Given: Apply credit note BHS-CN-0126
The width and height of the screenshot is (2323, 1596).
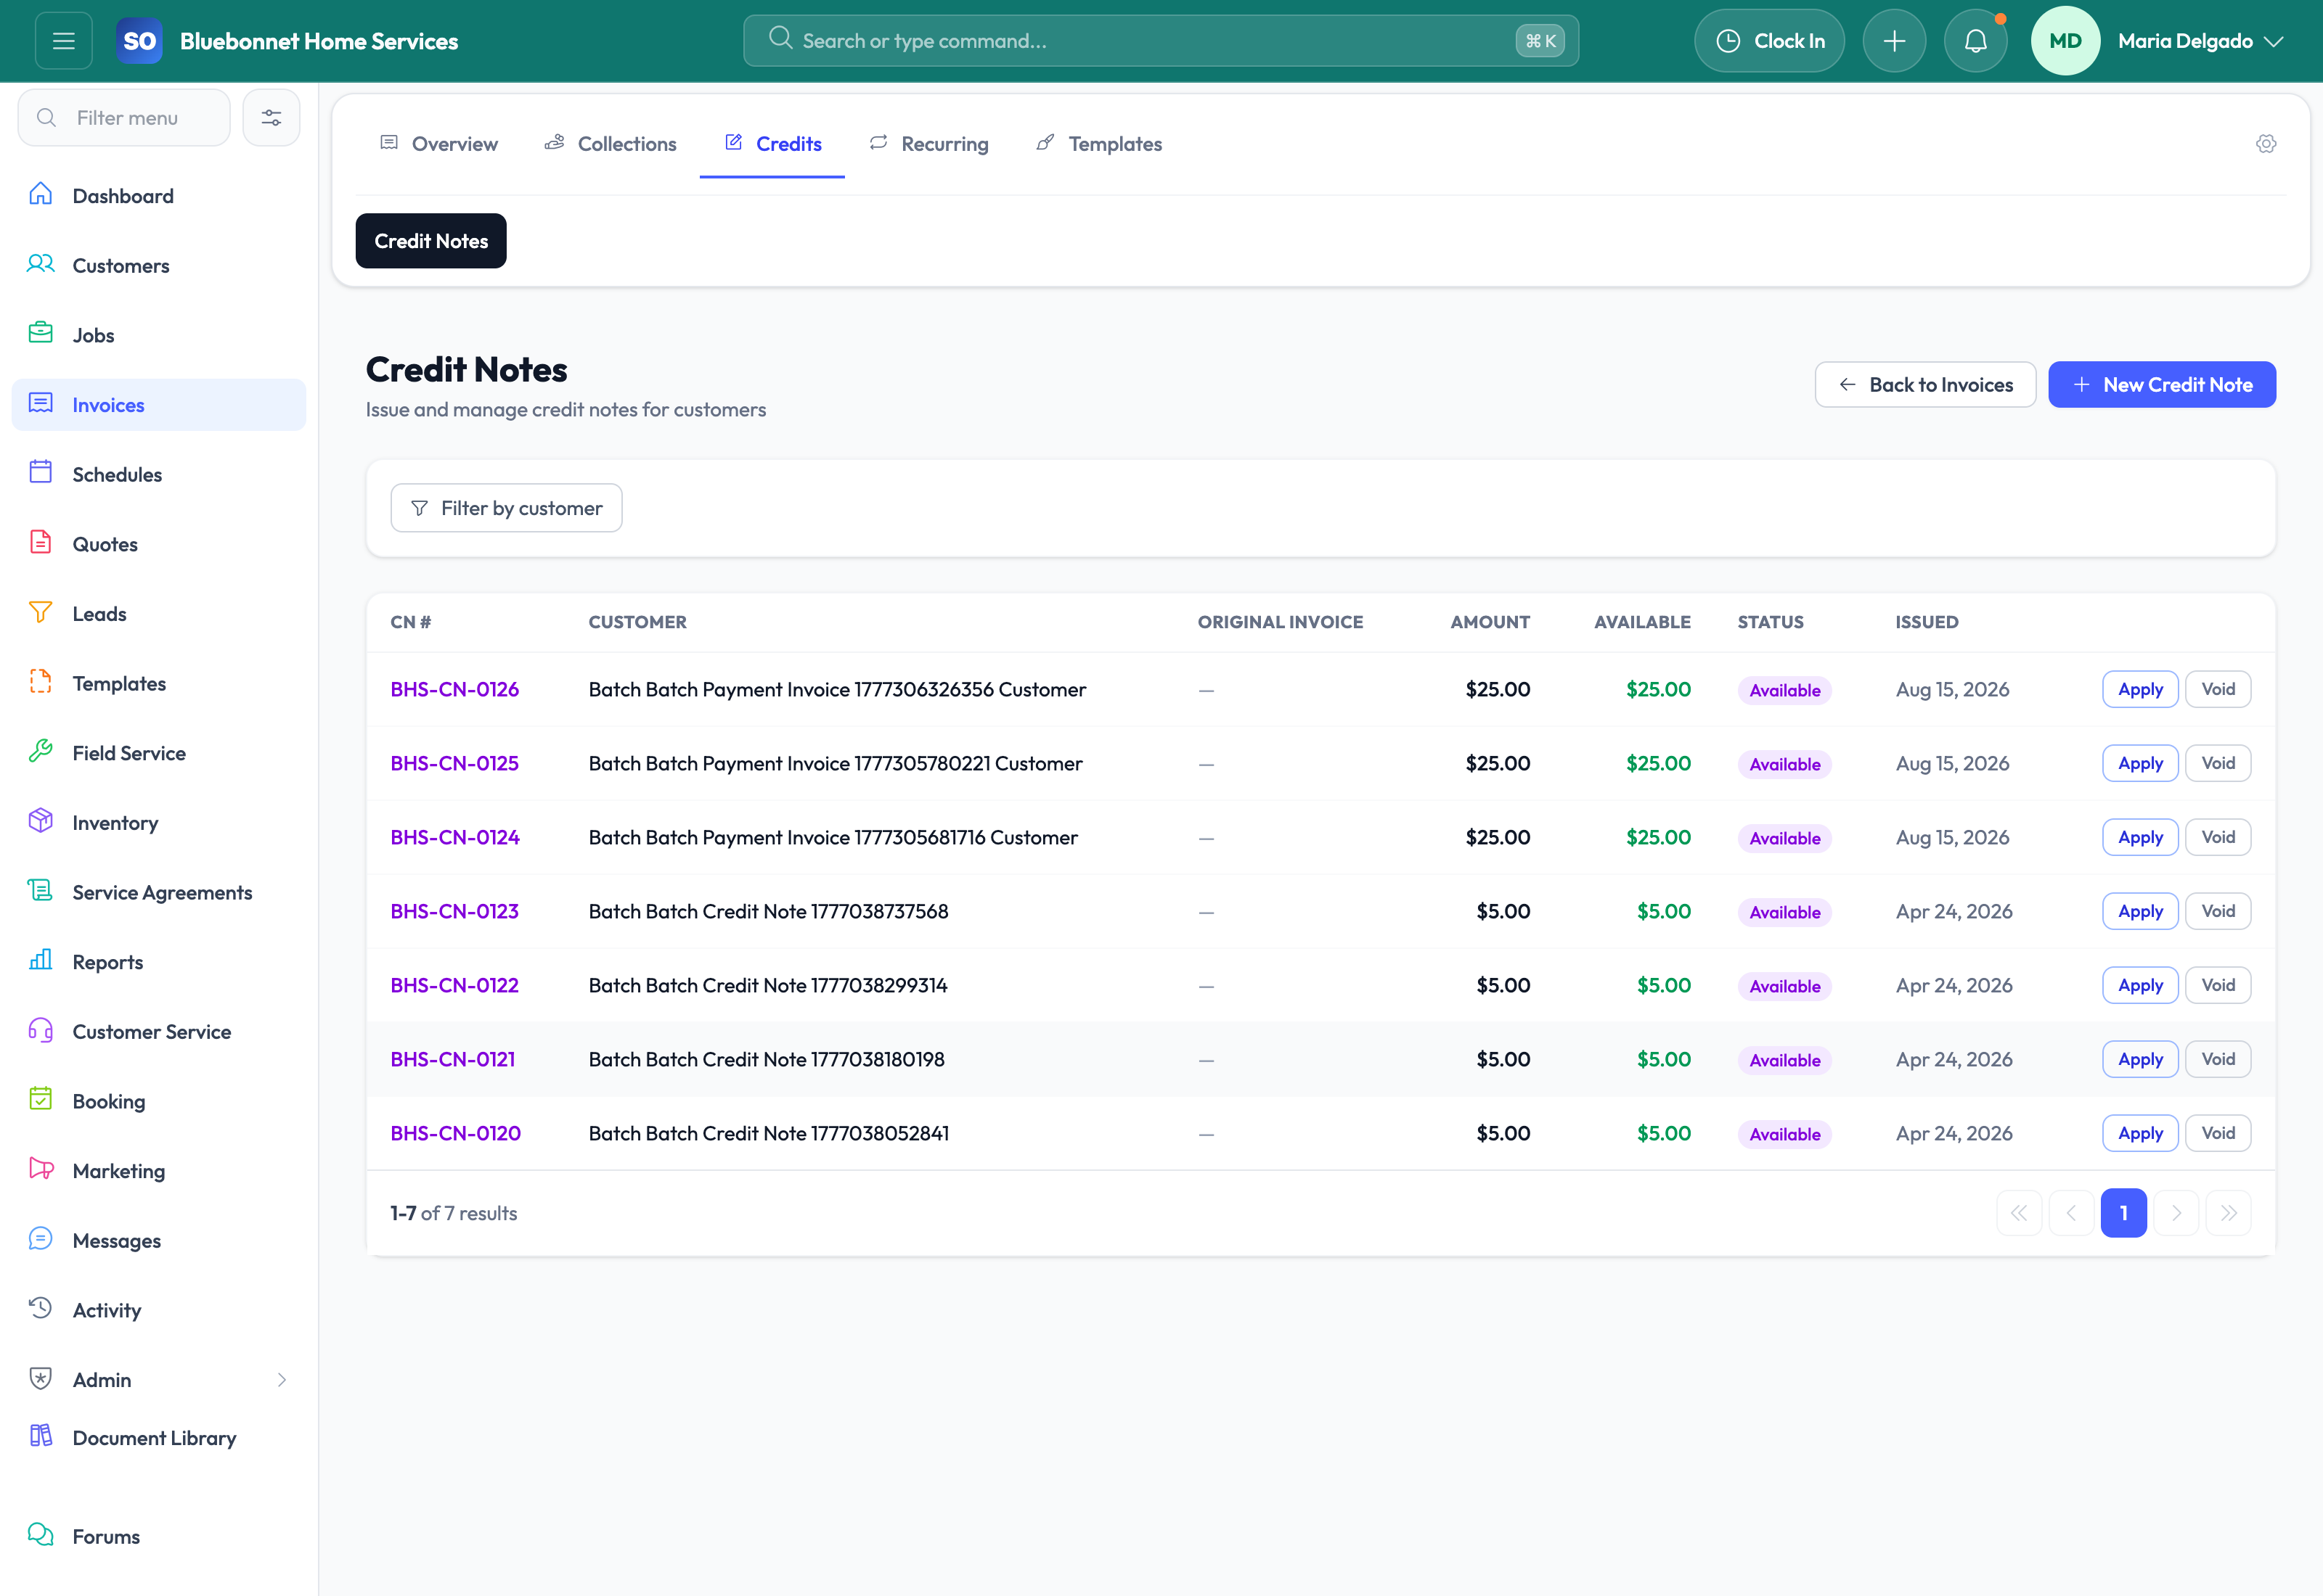Looking at the screenshot, I should (x=2140, y=690).
